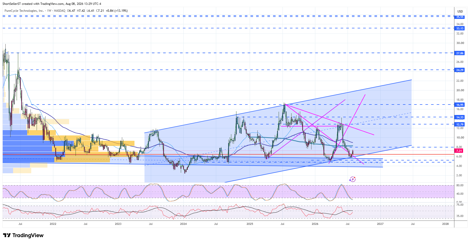Click the 35.55 price level label
This screenshot has height=243, width=470.
click(x=460, y=17)
